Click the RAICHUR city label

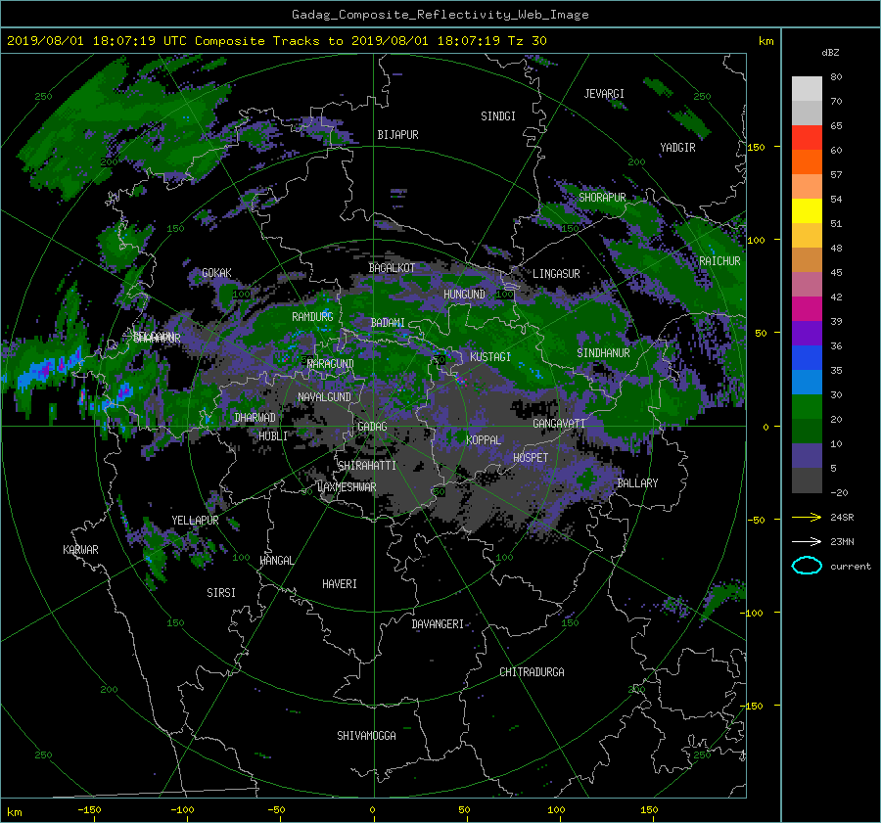719,261
